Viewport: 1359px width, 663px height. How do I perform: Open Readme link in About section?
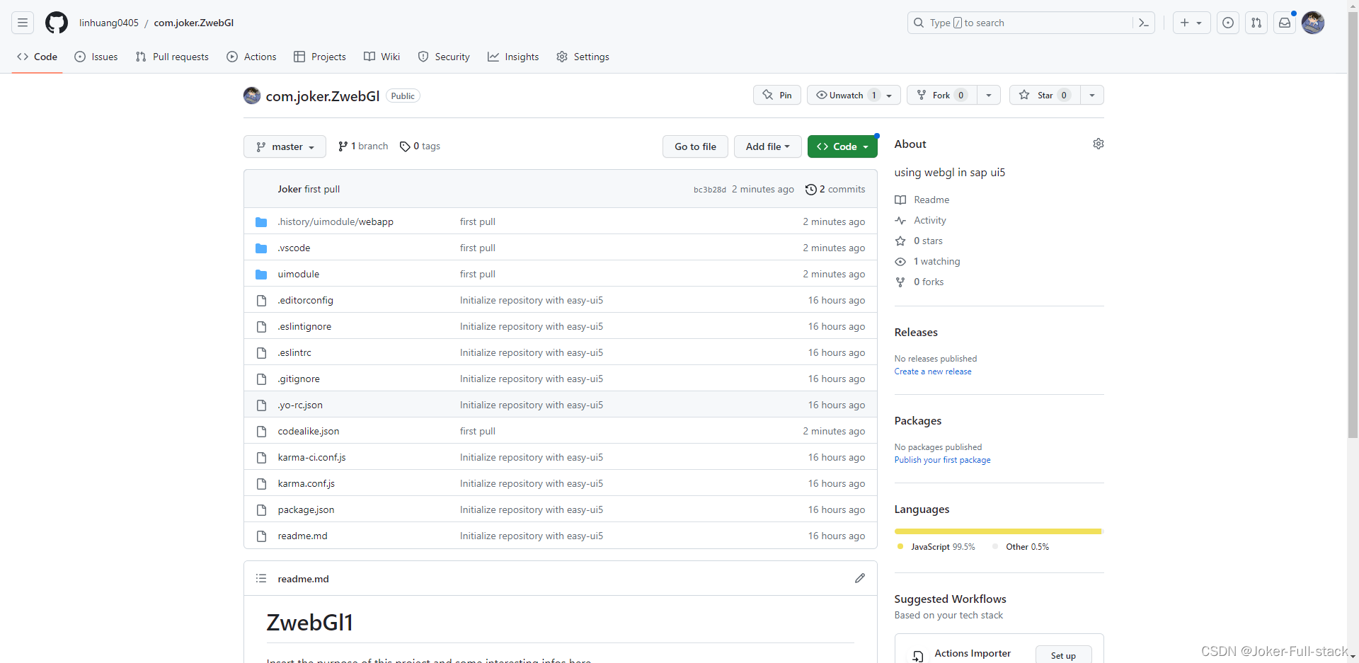922,200
